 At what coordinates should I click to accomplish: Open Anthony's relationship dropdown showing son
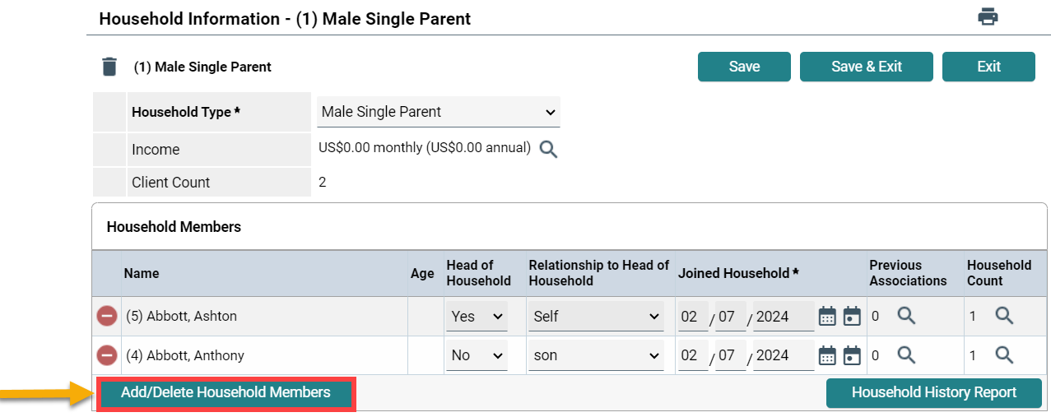(x=596, y=355)
